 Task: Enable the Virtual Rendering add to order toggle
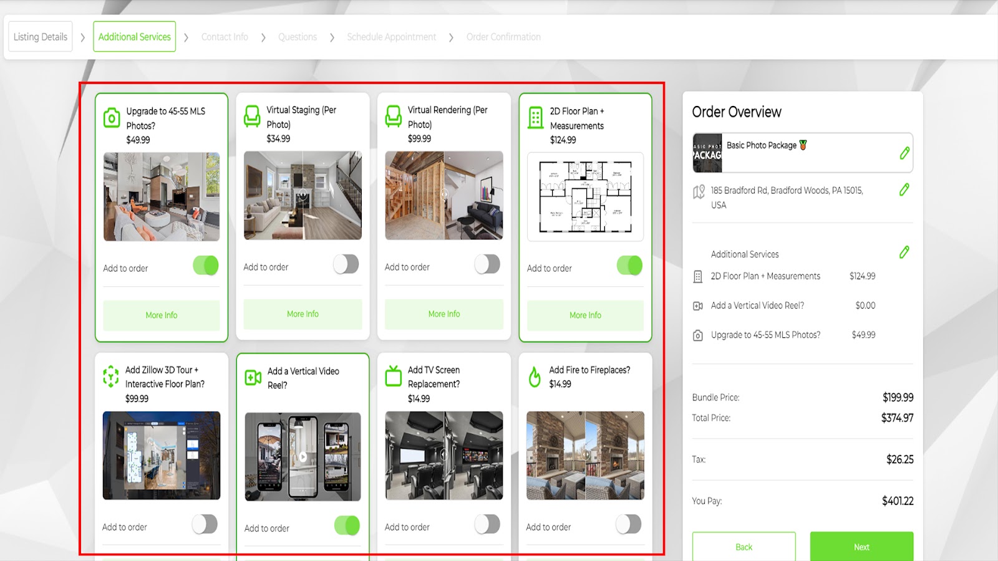coord(487,264)
